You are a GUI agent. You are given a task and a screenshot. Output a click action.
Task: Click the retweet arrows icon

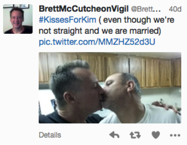coord(135,135)
